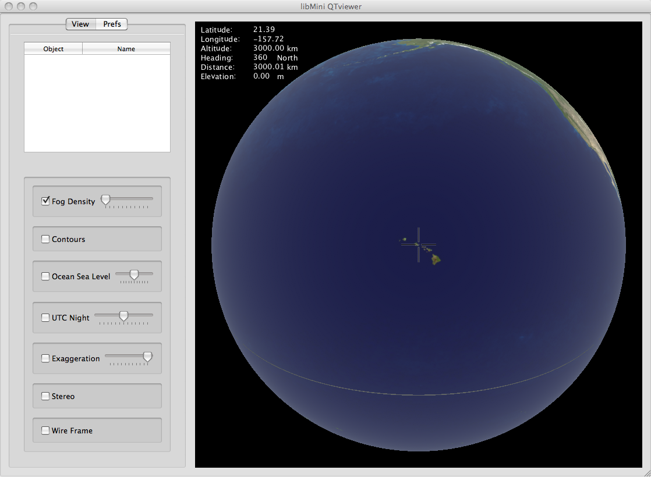Screen dimensions: 651x477
Task: Click the Hawaii big island on globe
Action: (436, 259)
